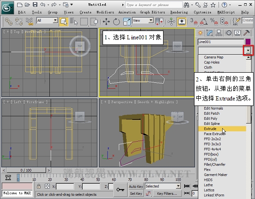Toggle the Percent Snap button
255x199 pixels.
tap(214, 21)
